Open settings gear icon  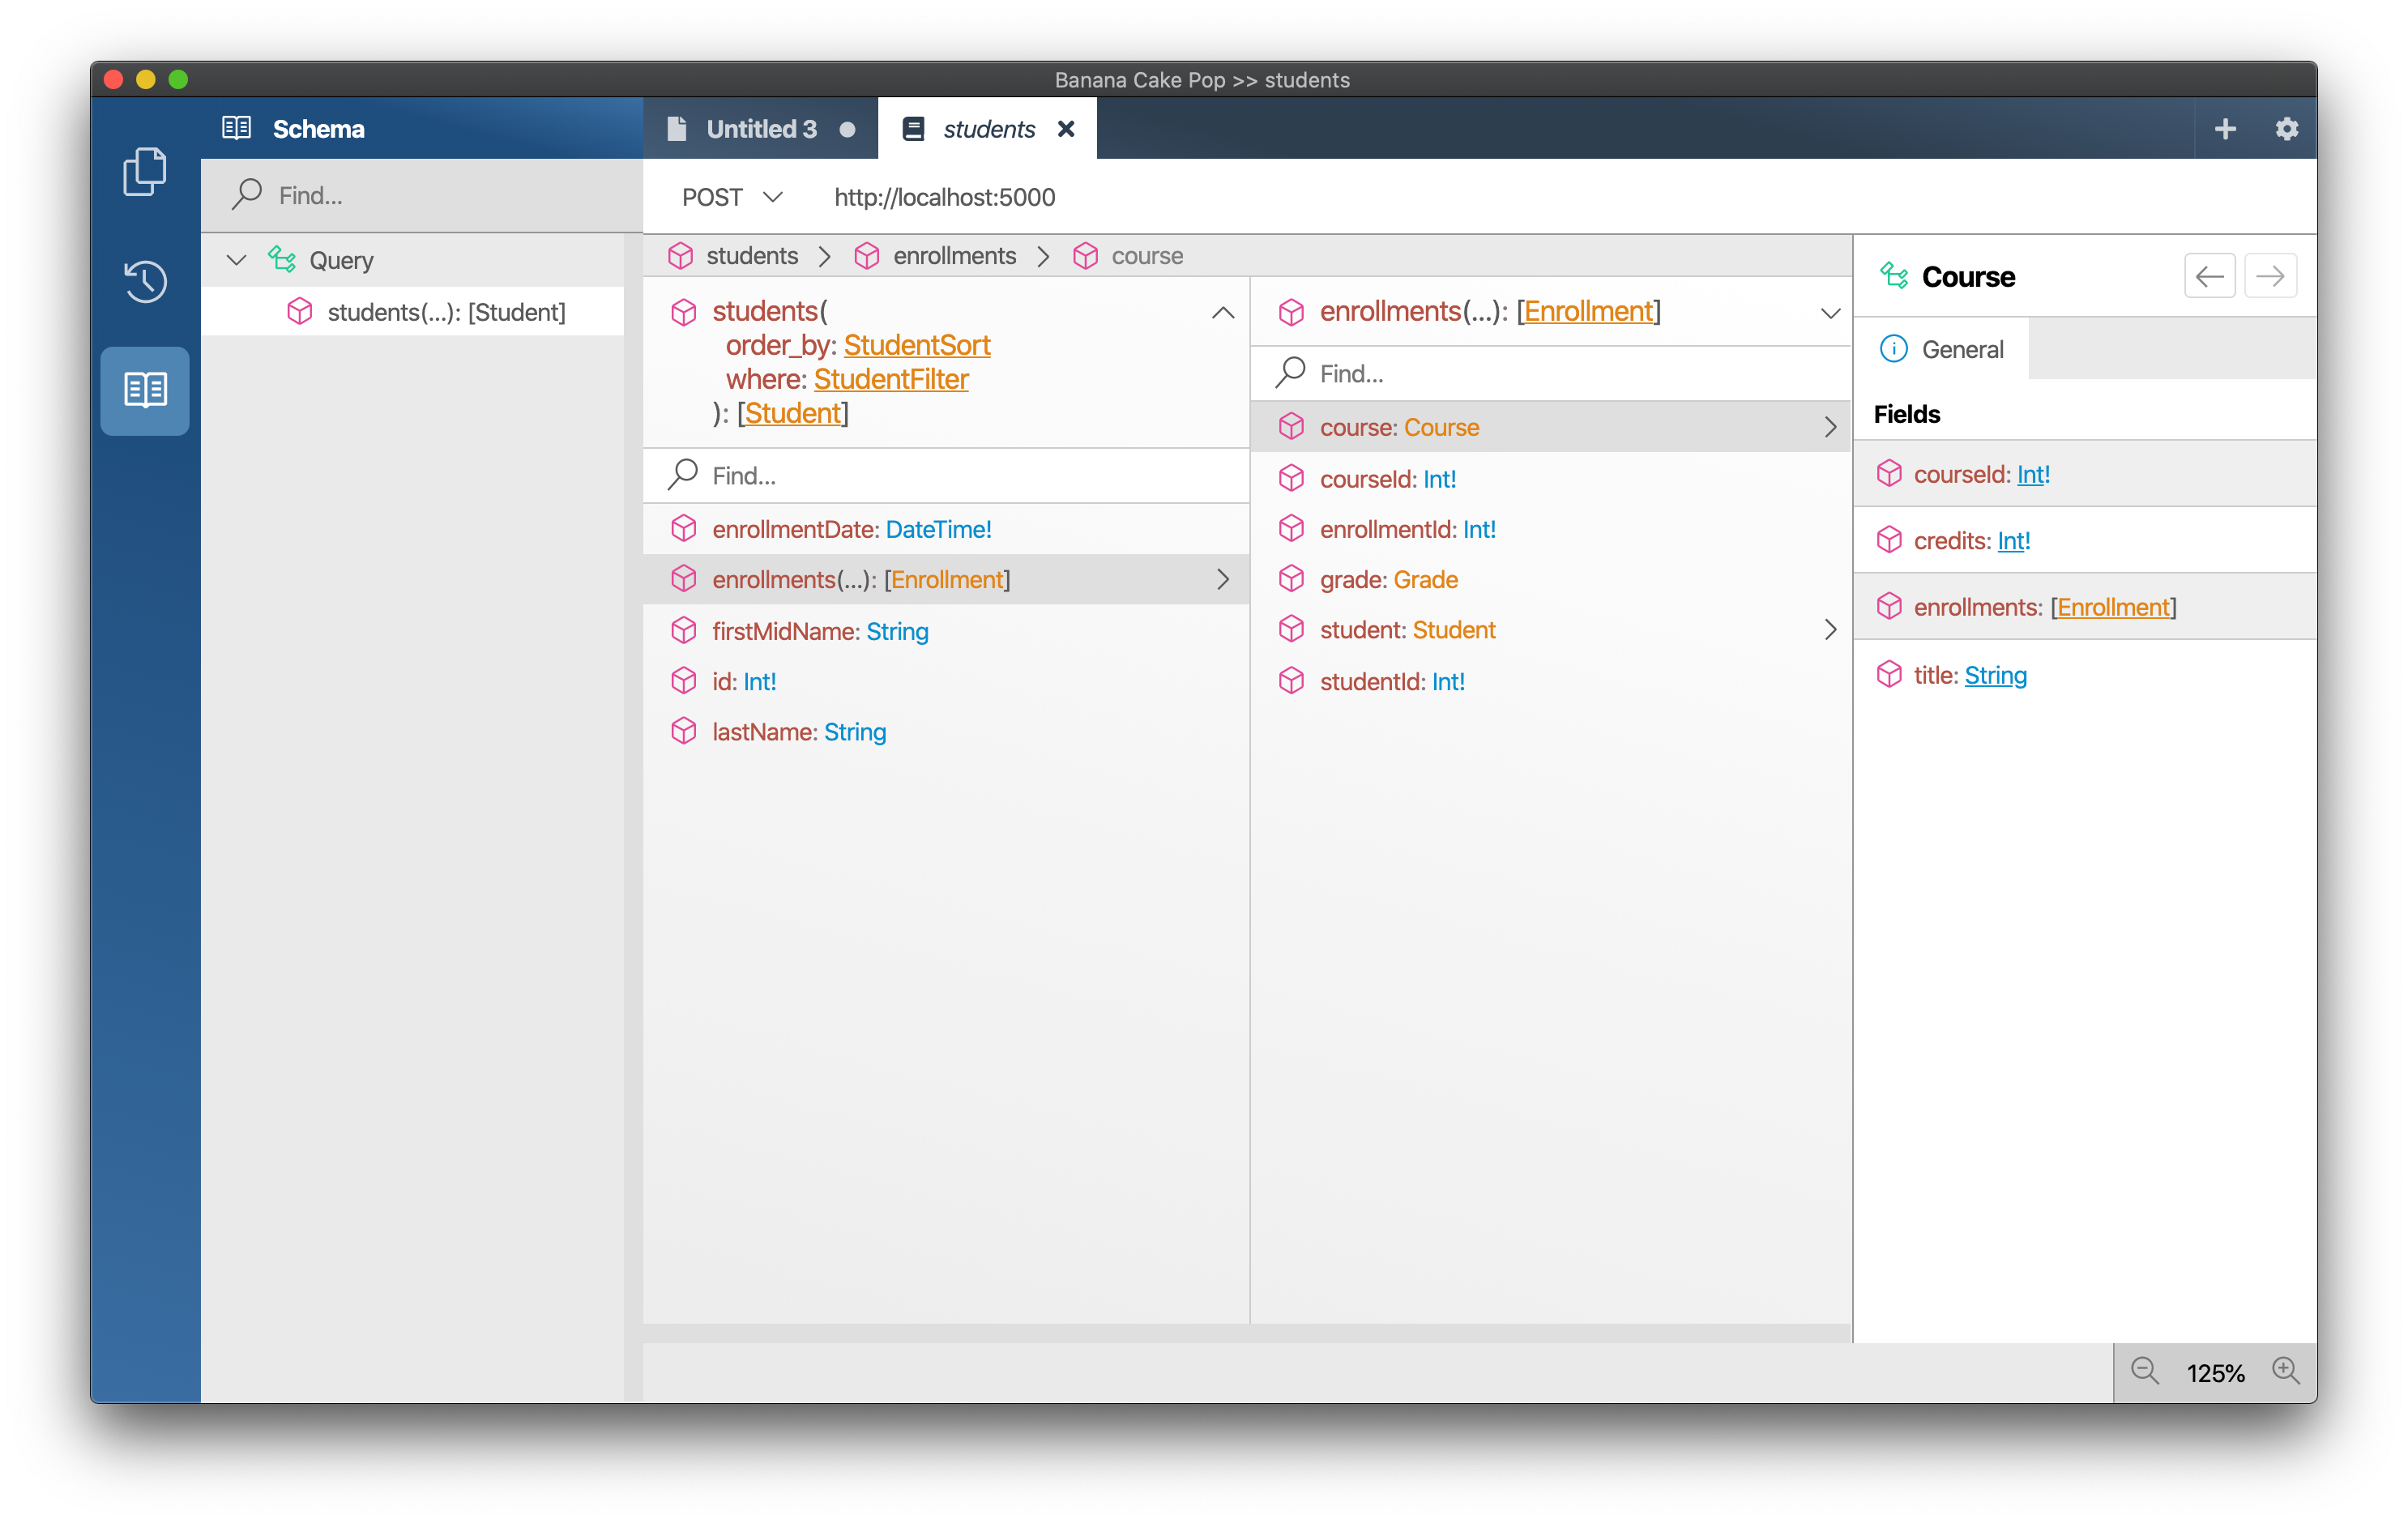[2286, 129]
